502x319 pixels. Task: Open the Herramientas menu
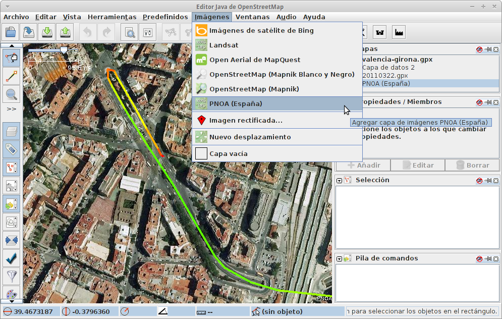[x=111, y=17]
